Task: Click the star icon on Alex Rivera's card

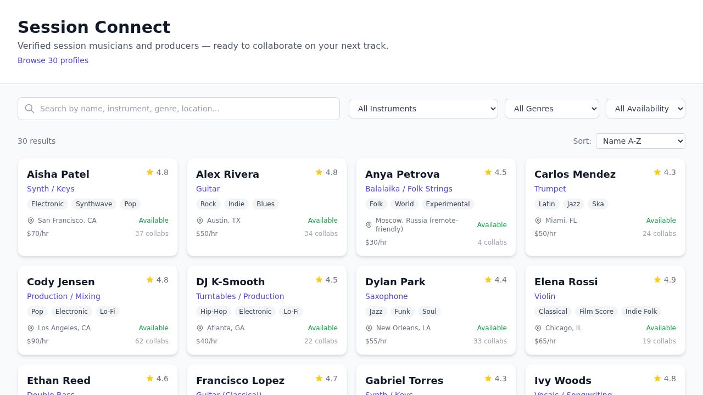Action: 319,172
